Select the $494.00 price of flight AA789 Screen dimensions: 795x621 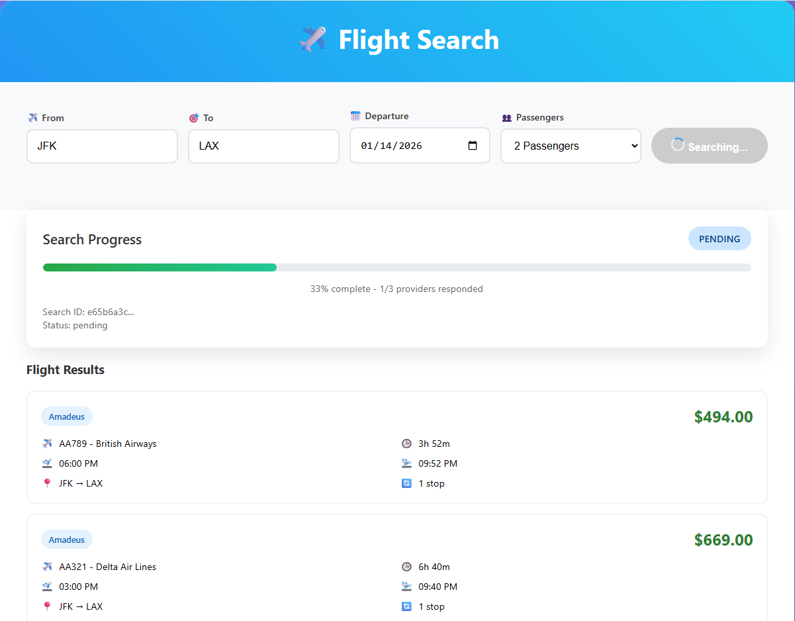click(x=723, y=416)
